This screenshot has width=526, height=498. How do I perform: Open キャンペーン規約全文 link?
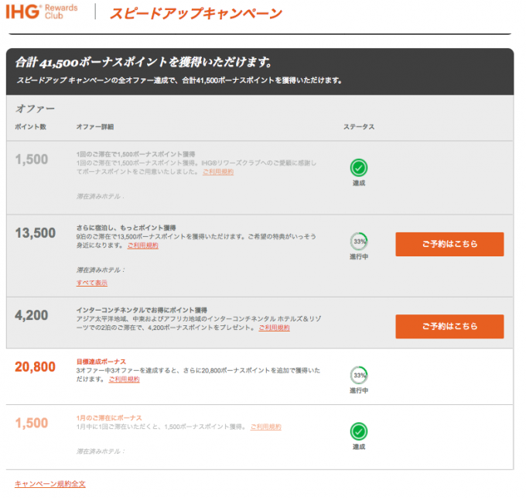(50, 484)
